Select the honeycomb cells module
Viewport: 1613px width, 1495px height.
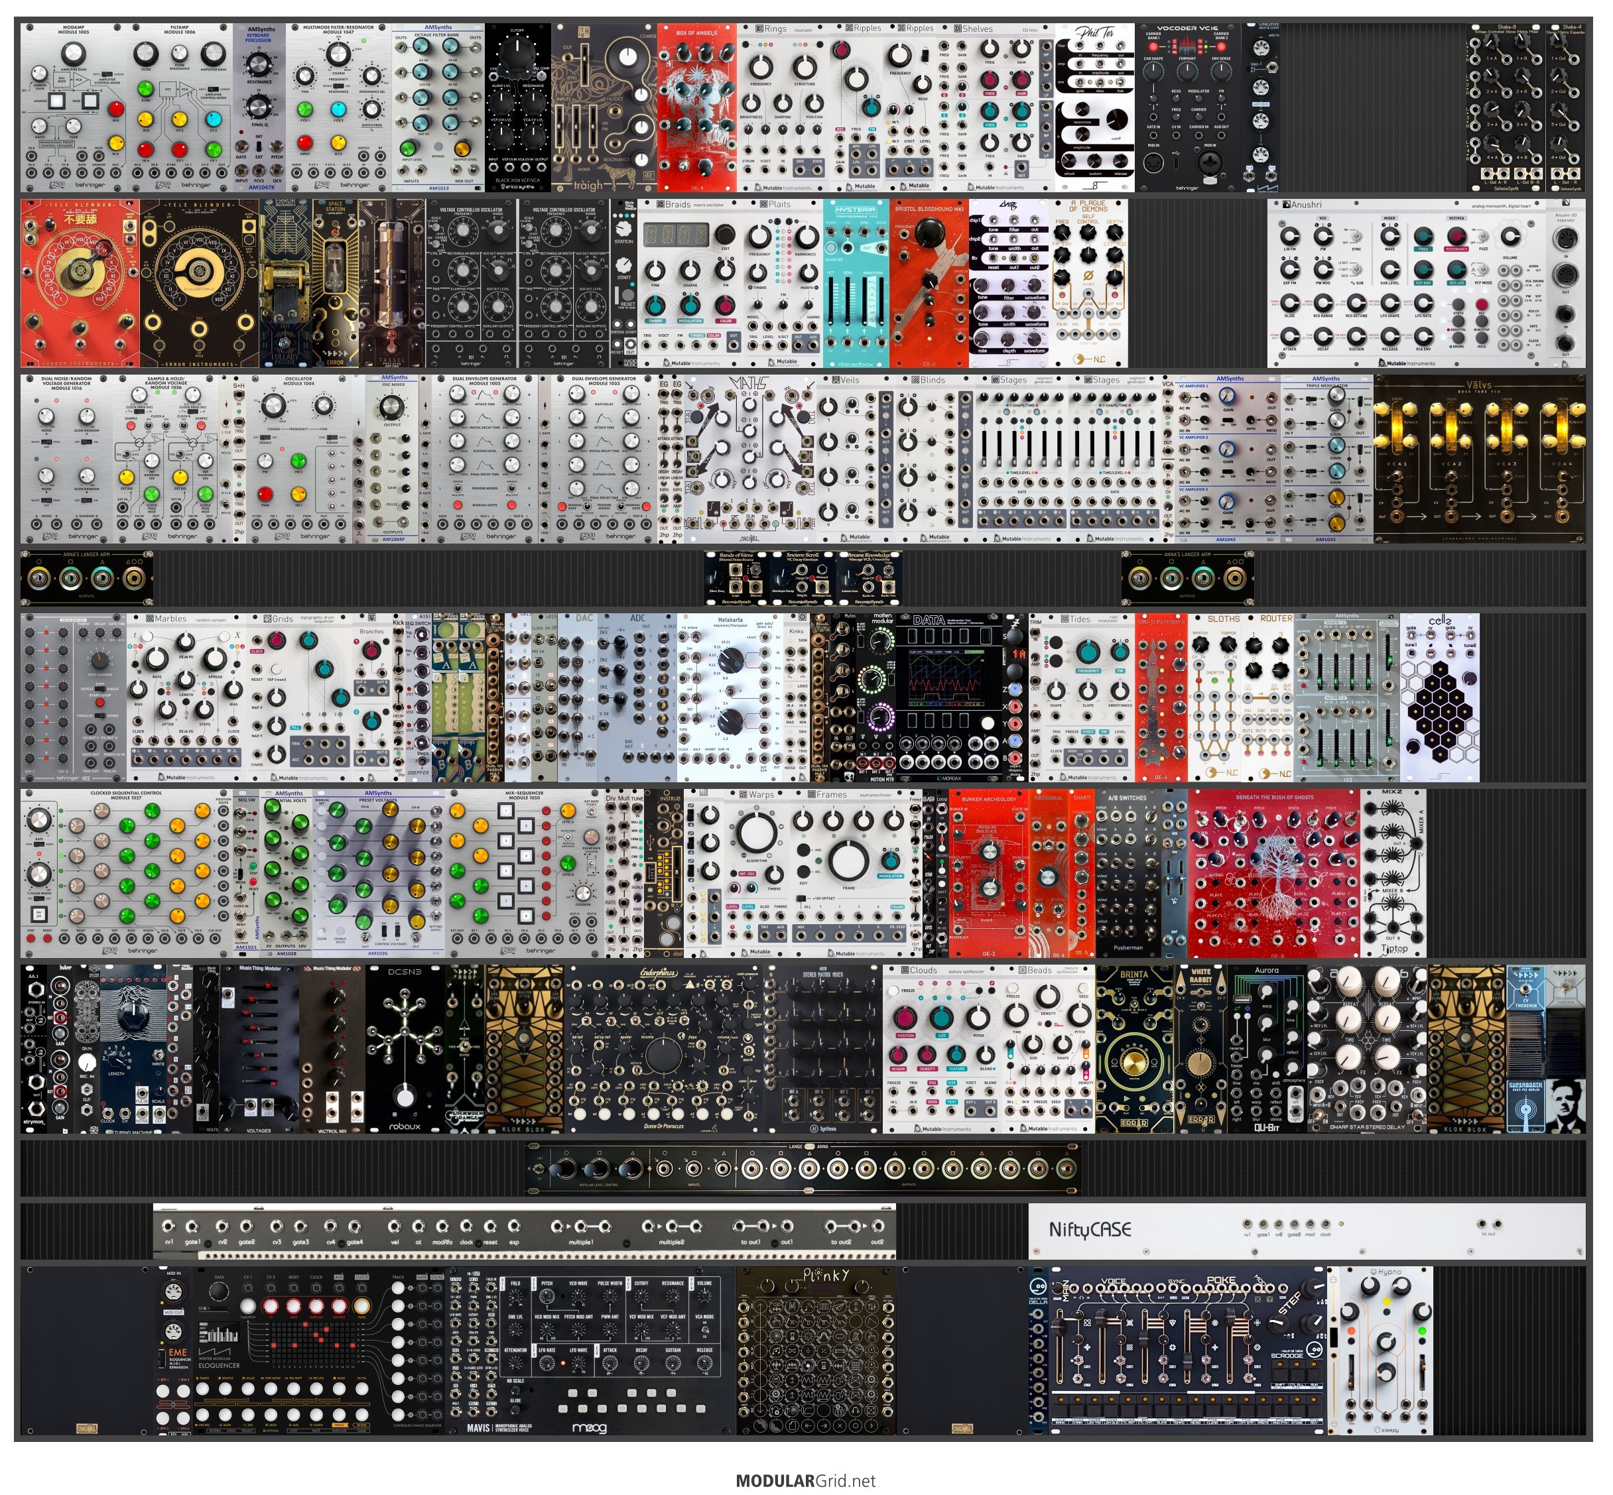1440,697
